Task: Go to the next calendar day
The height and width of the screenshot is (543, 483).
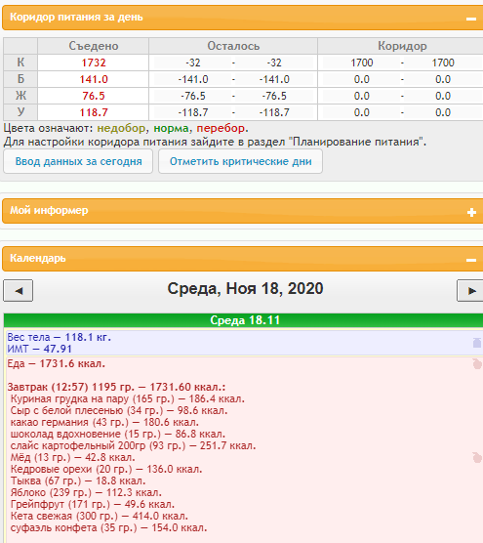Action: (x=470, y=291)
